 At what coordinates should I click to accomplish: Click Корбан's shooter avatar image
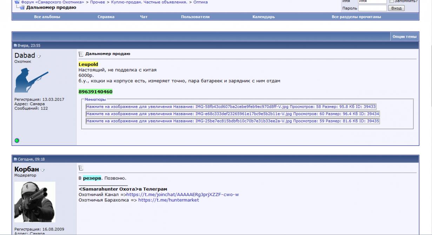point(35,202)
